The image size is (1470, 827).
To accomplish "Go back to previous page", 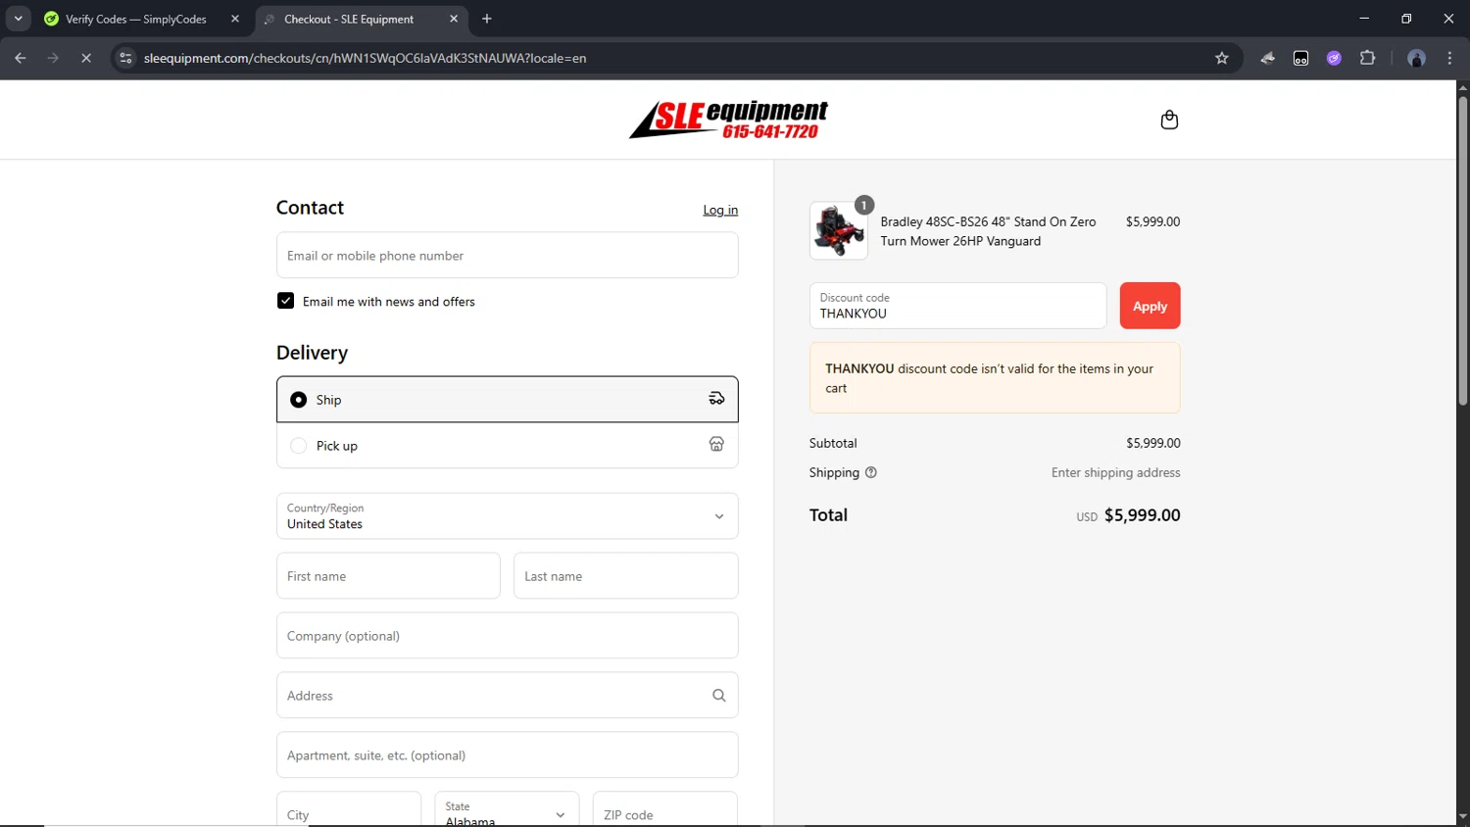I will (x=21, y=58).
